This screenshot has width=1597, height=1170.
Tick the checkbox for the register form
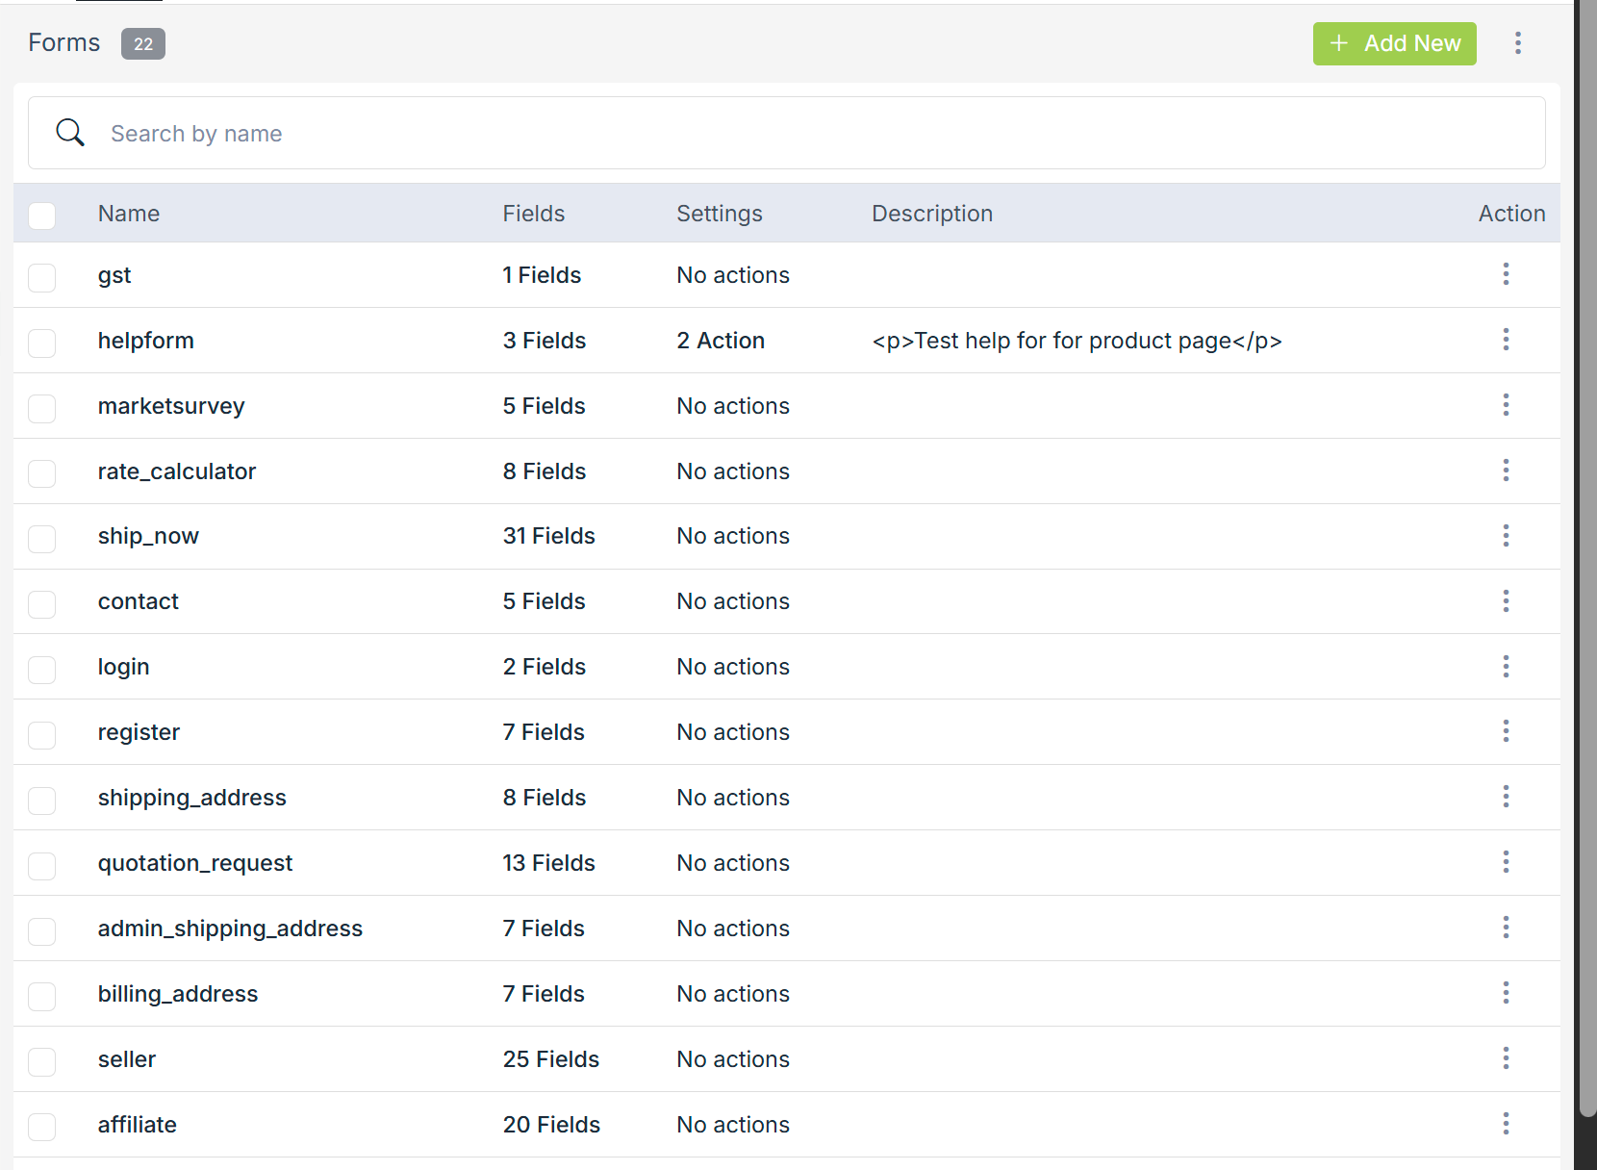tap(42, 734)
